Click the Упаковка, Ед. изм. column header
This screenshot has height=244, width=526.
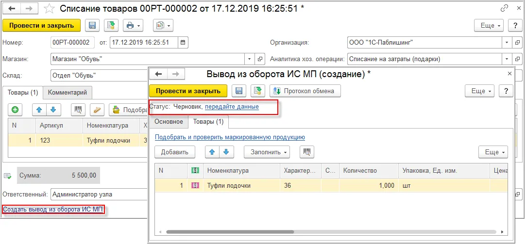[444, 171]
